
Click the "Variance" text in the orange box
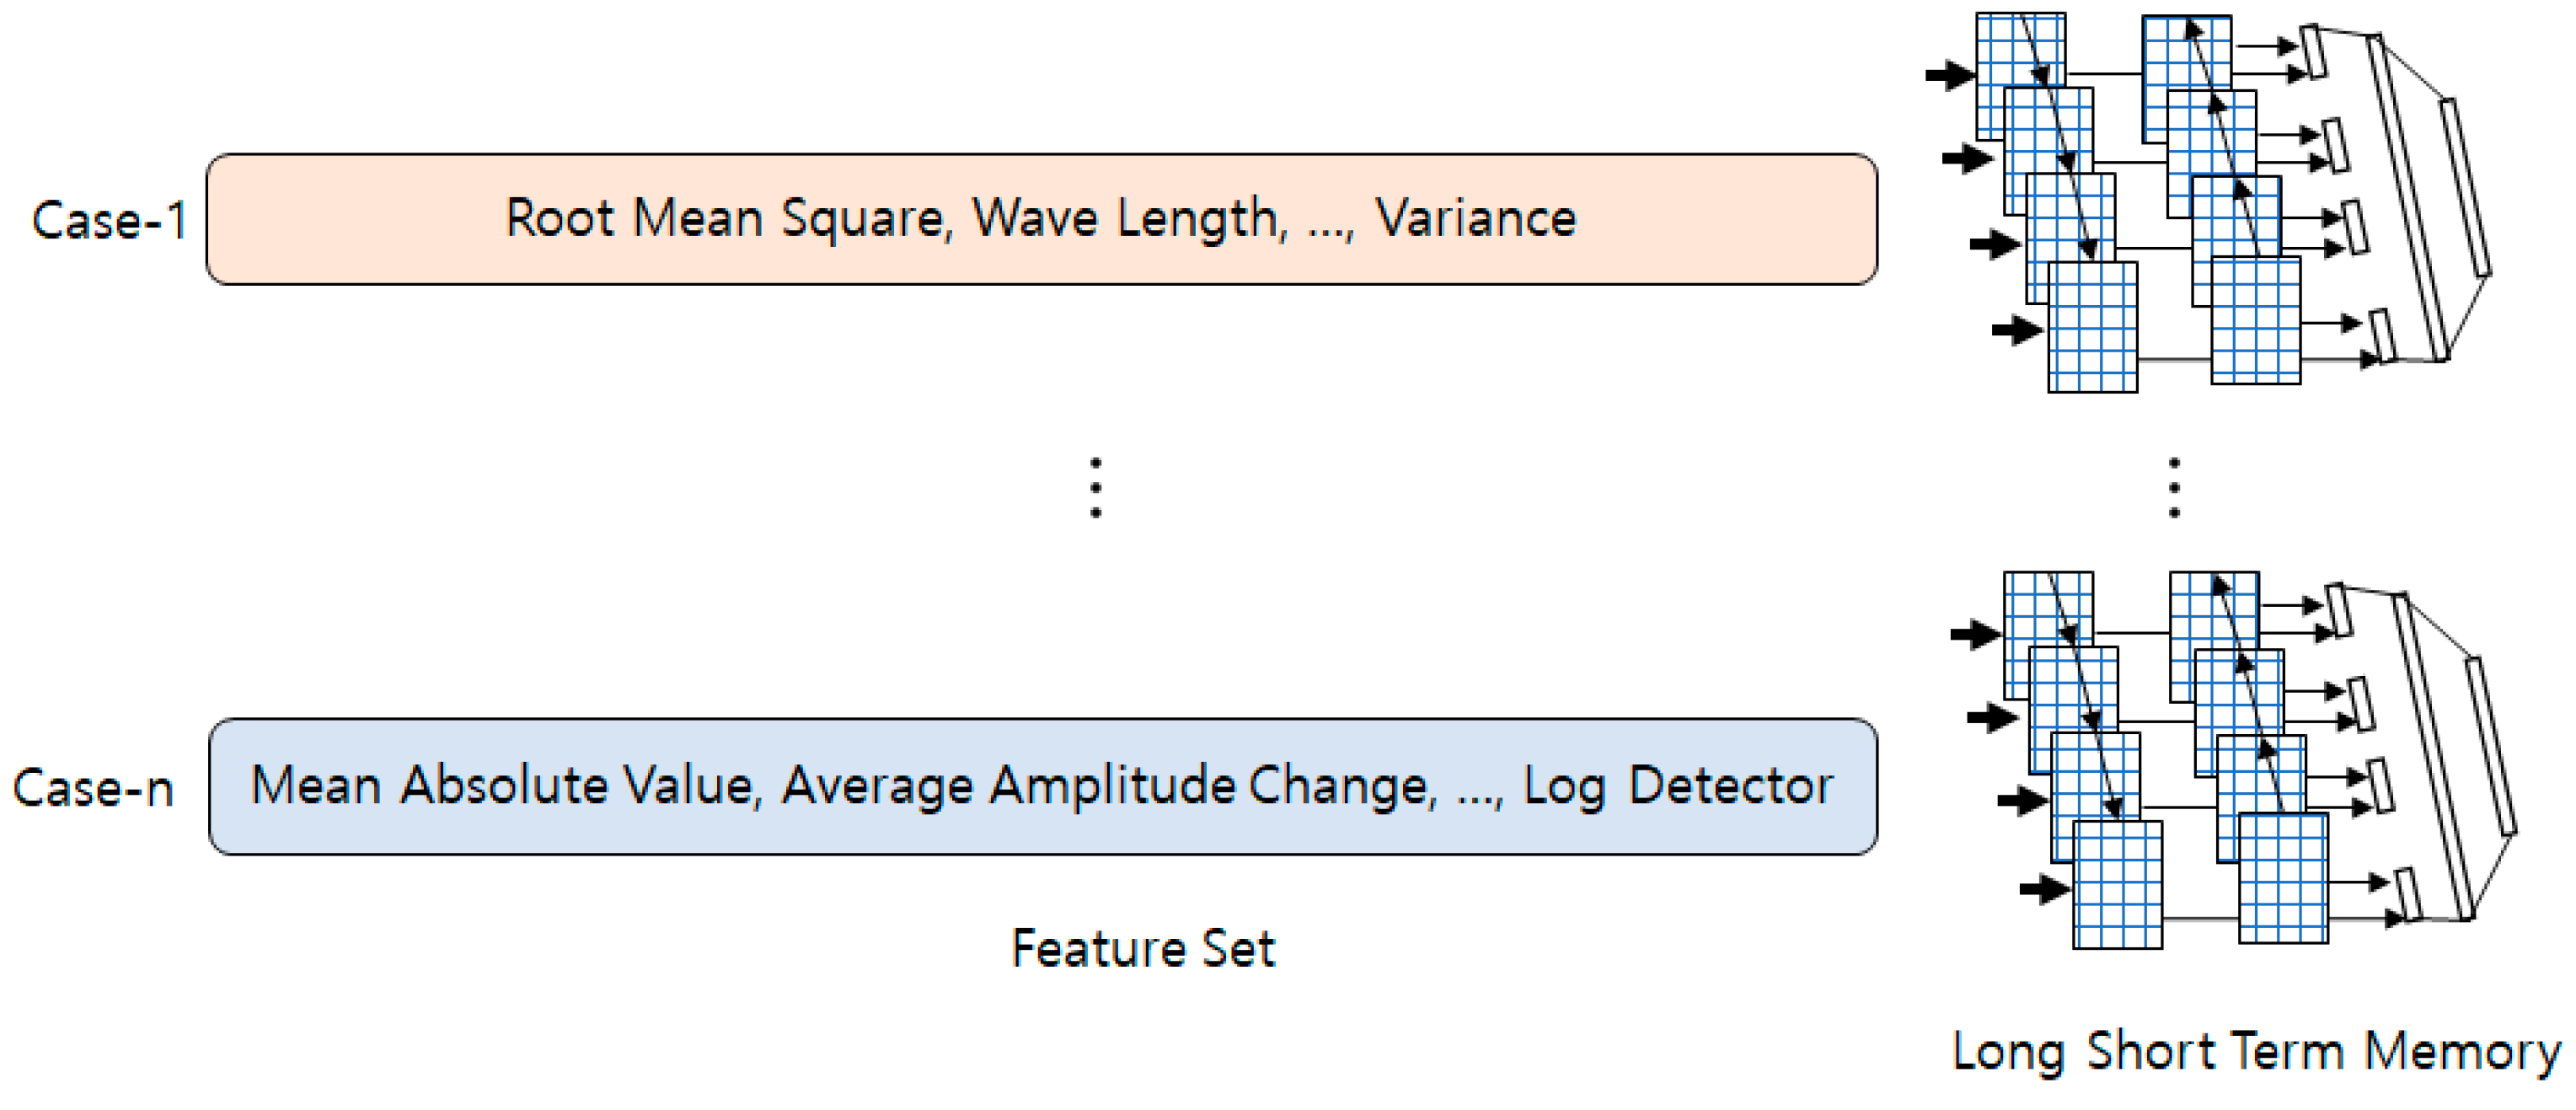pyautogui.click(x=1475, y=218)
